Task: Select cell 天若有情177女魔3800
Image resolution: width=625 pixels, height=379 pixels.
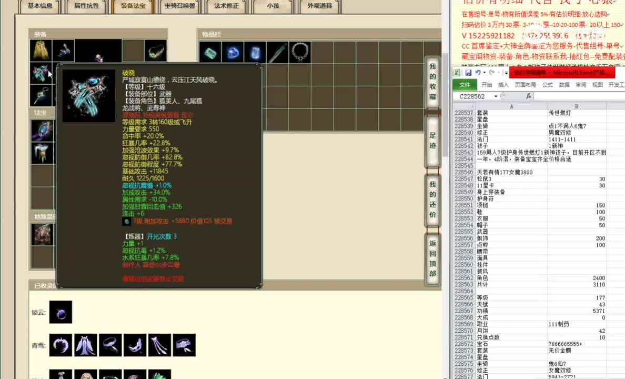Action: (x=511, y=172)
